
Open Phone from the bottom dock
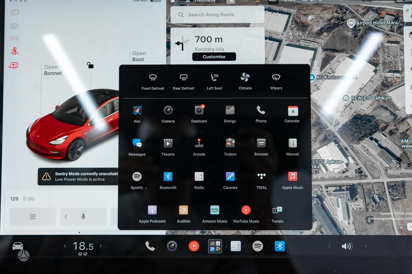click(150, 246)
